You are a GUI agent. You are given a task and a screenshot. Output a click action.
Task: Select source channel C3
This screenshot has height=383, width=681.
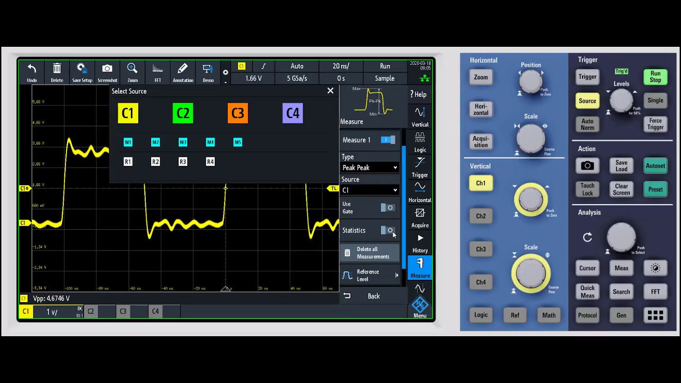click(238, 113)
